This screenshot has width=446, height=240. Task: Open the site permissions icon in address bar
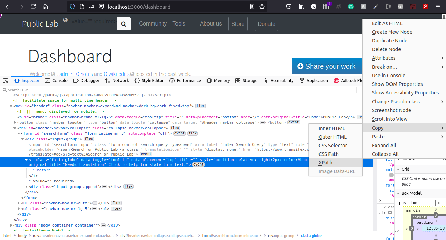[x=91, y=7]
